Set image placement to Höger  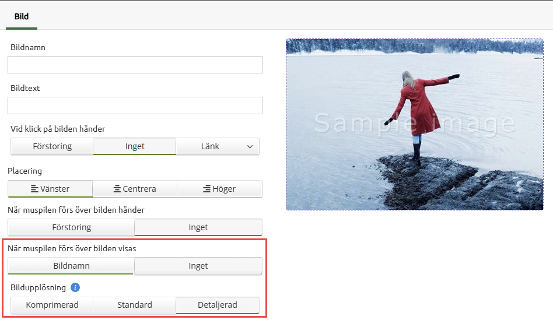pos(219,189)
